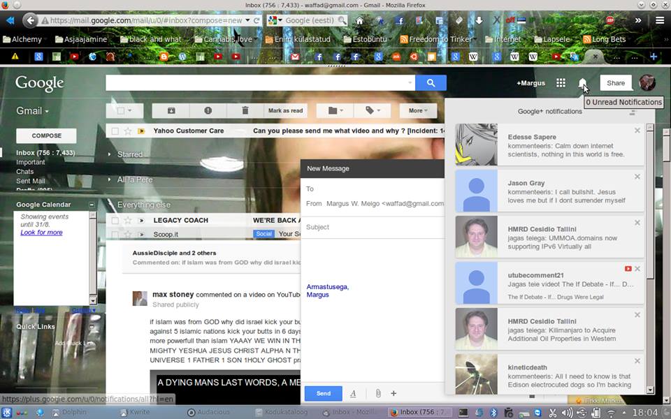Open the Labels tag dropdown
This screenshot has width=671, height=419.
pos(373,110)
